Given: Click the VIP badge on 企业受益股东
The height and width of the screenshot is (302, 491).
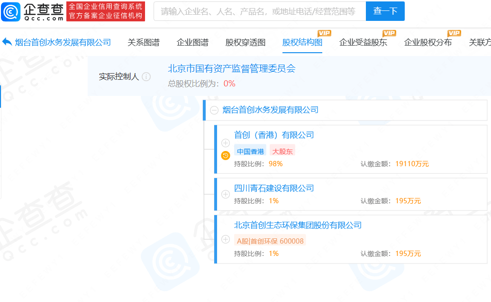Looking at the screenshot, I should [x=389, y=33].
